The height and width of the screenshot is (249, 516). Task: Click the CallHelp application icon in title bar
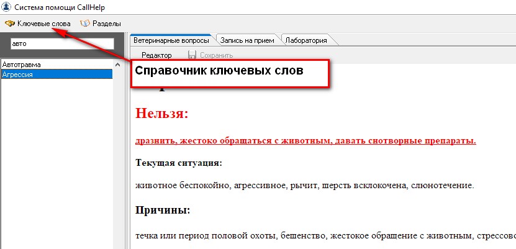coord(7,7)
